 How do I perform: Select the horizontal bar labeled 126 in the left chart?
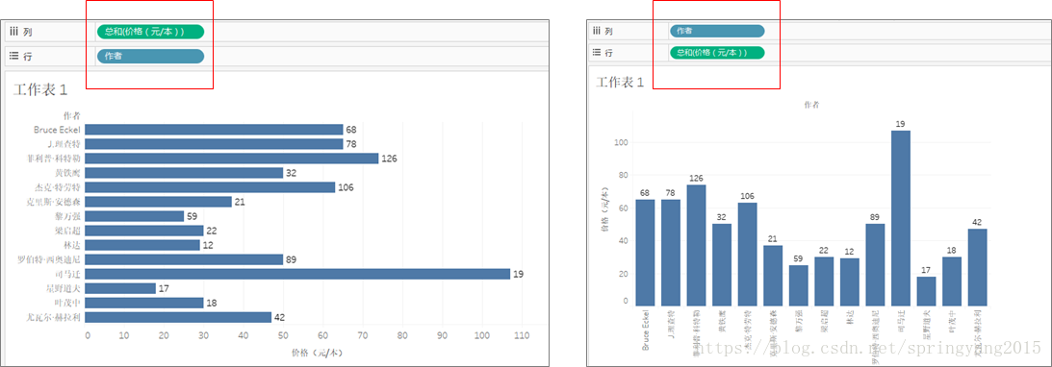[231, 159]
